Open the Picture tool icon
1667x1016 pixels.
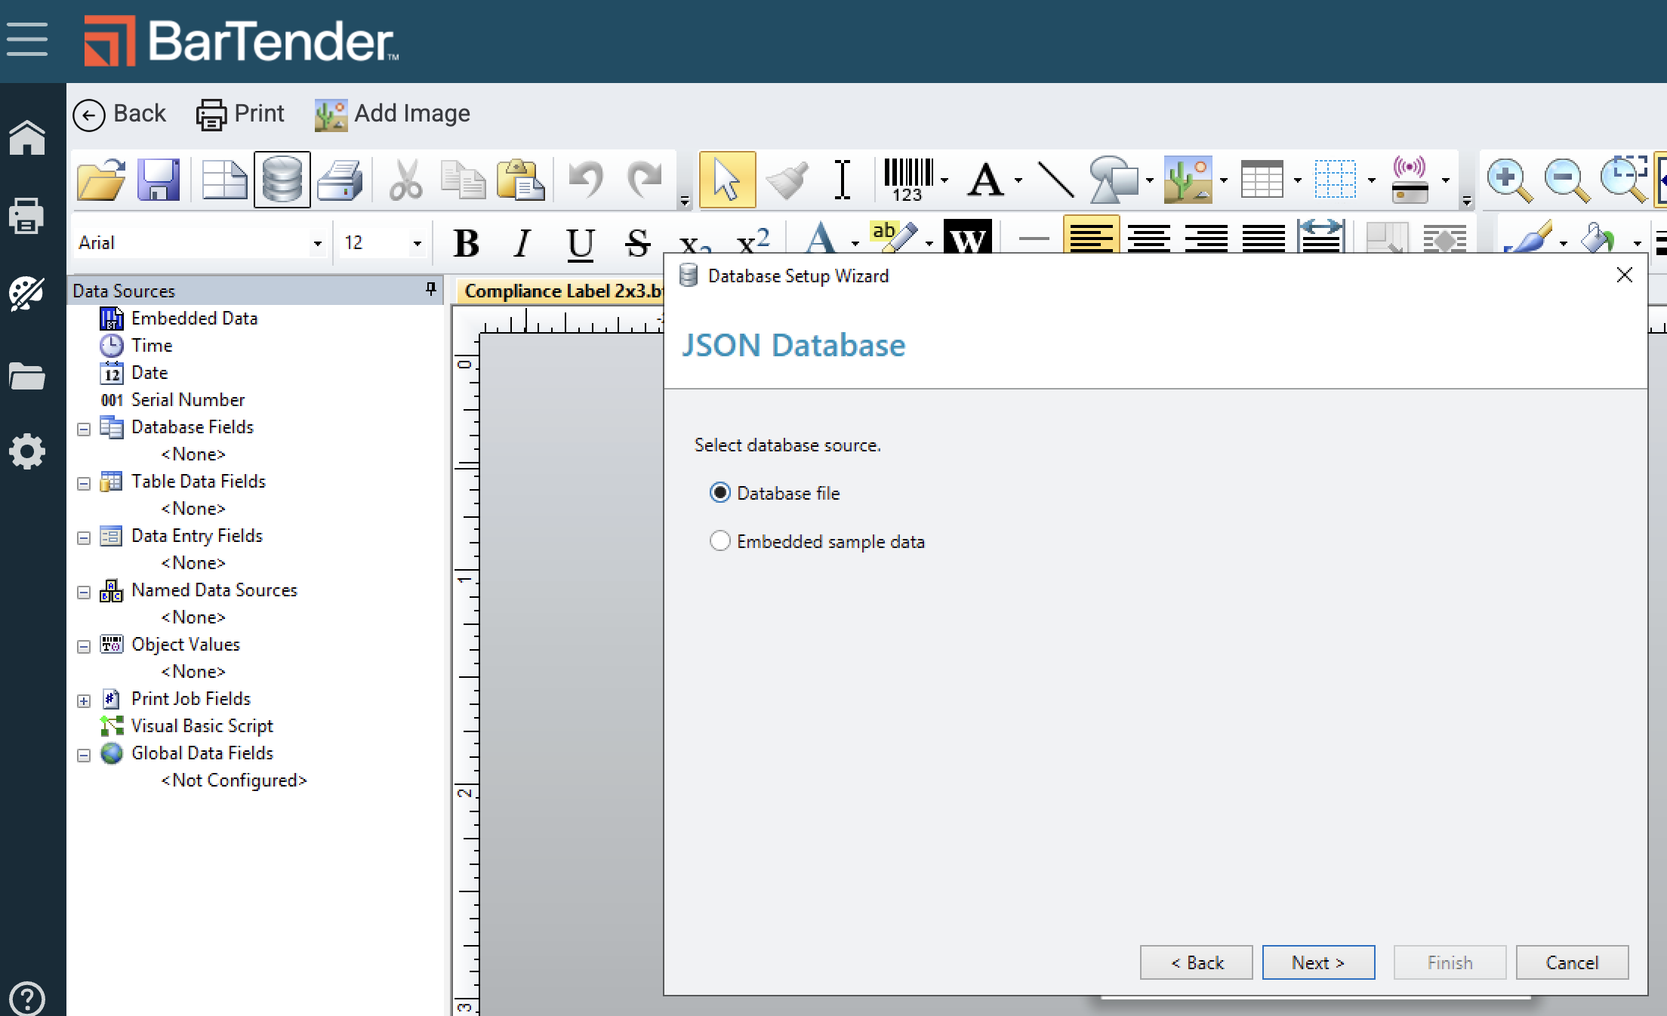[x=1188, y=180]
